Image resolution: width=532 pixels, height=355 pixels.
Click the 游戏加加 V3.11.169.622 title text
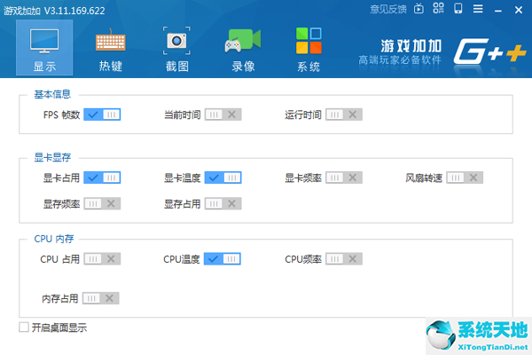pos(54,11)
